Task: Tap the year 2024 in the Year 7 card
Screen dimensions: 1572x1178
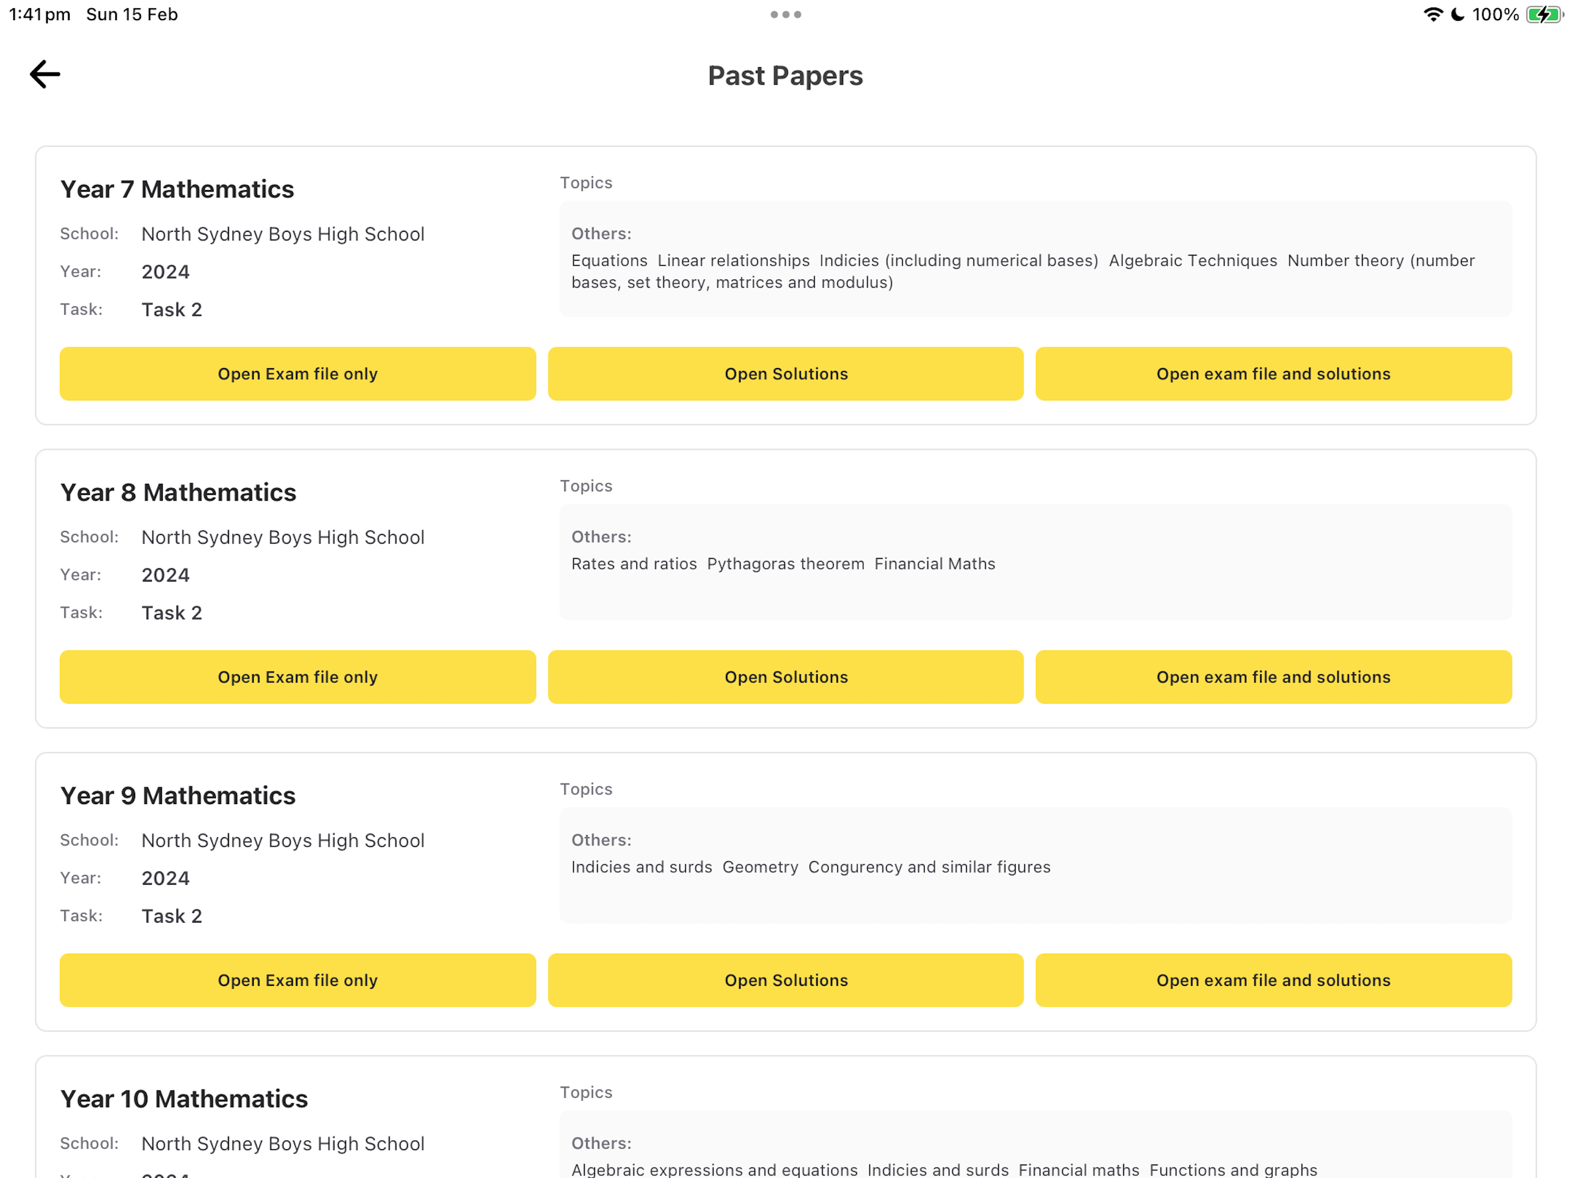Action: (x=166, y=272)
